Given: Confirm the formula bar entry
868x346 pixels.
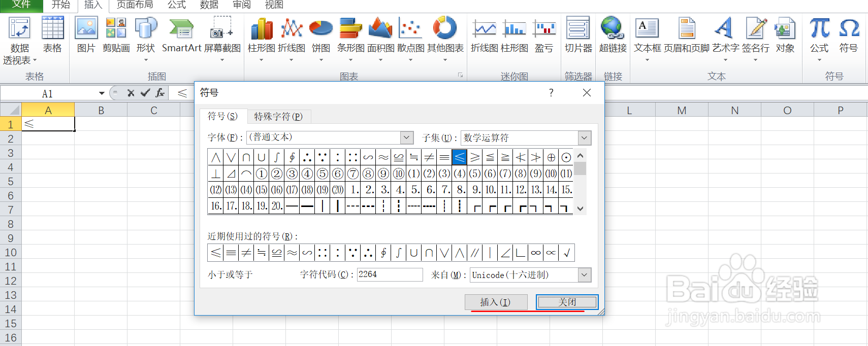Looking at the screenshot, I should tap(145, 93).
